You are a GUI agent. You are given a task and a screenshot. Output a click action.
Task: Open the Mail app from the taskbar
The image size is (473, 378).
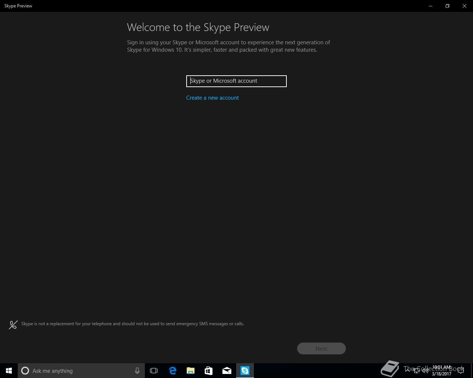227,371
